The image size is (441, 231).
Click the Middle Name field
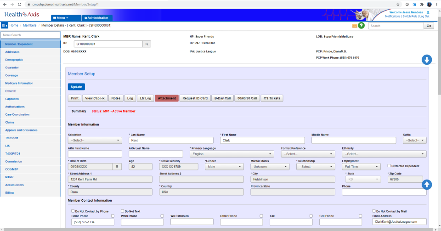[x=354, y=140]
